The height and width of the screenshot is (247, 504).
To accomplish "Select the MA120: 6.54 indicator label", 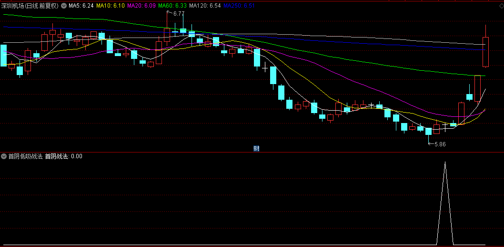I will tap(205, 5).
